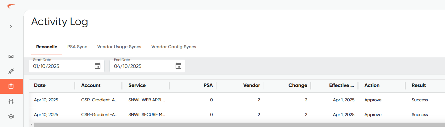This screenshot has width=445, height=127.
Task: Open the settings sliders icon in sidebar
Action: (x=11, y=101)
